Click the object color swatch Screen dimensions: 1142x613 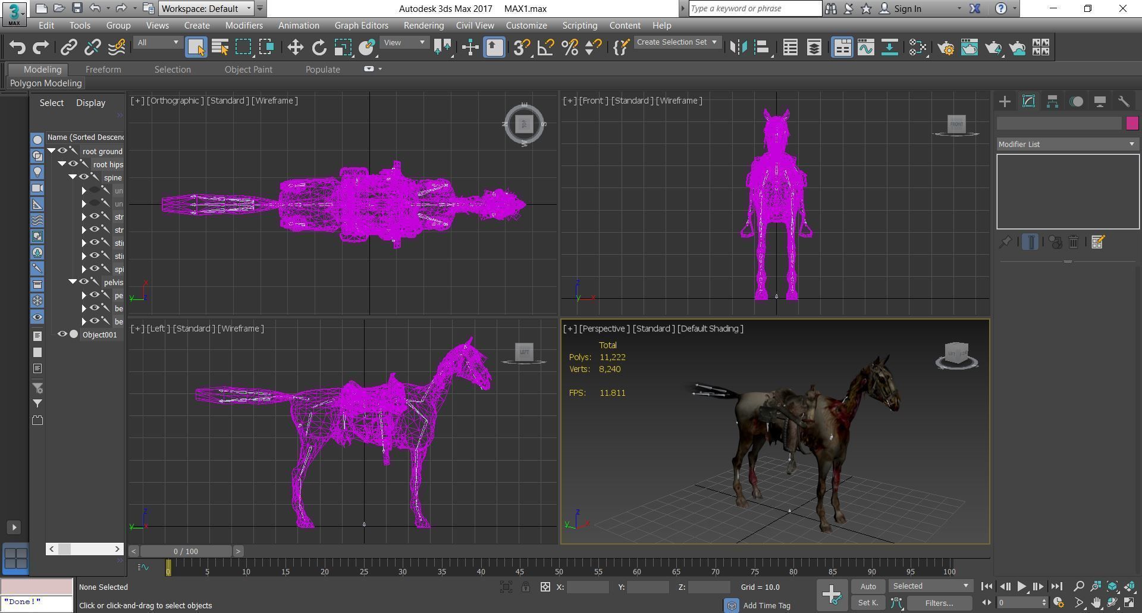pos(1132,123)
